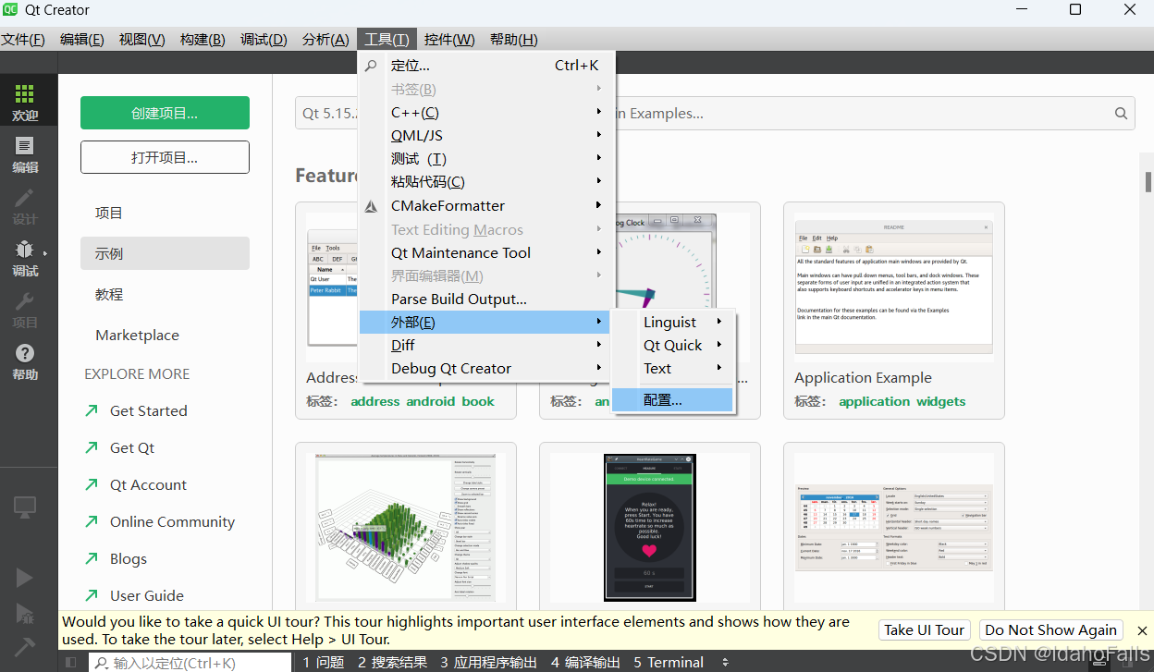Click the output pane selector arrows

coord(725,663)
